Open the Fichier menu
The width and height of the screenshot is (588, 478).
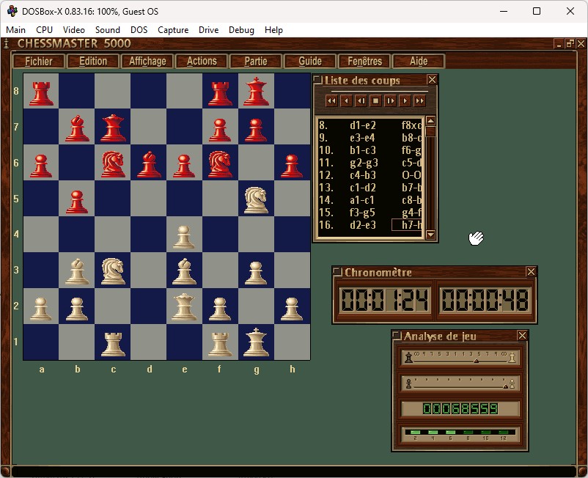[x=39, y=62]
